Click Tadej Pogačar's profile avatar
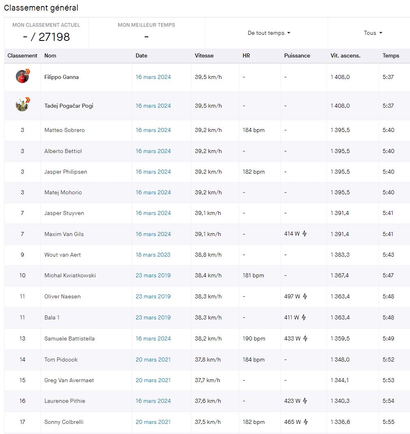410x434 pixels. coord(22,105)
